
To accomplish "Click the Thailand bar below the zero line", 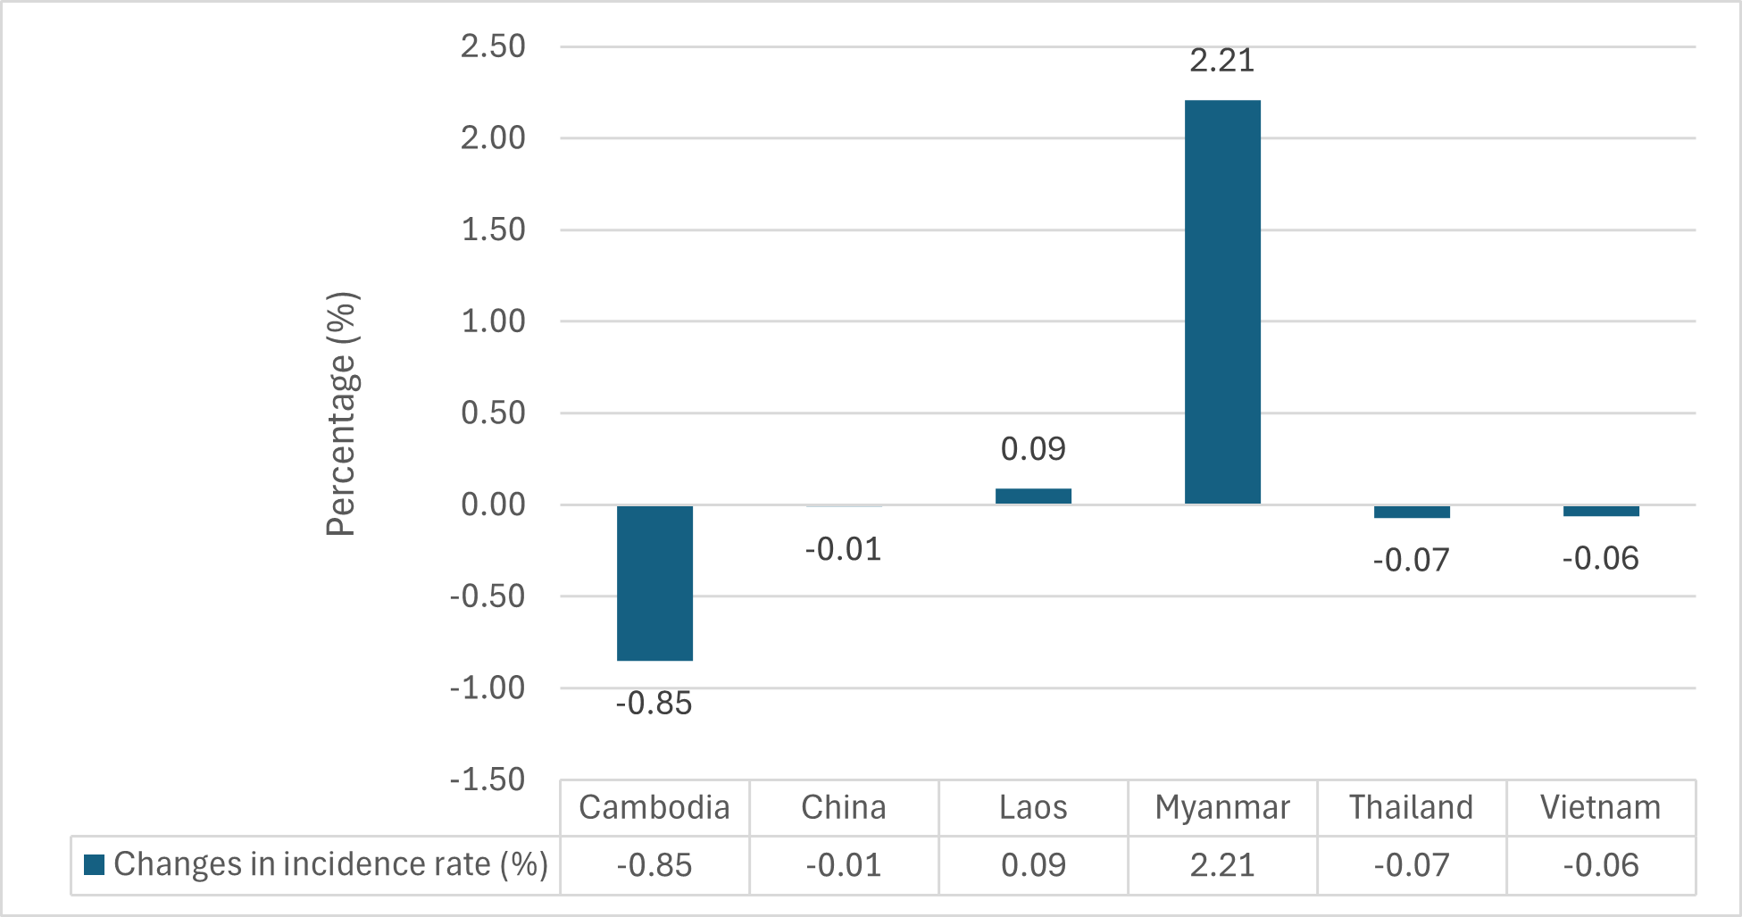I will coord(1411,512).
